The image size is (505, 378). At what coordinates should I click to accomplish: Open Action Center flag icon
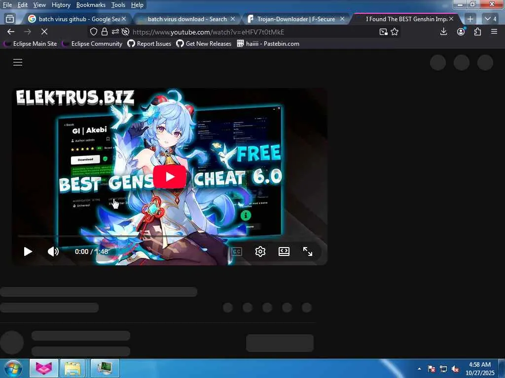(432, 369)
